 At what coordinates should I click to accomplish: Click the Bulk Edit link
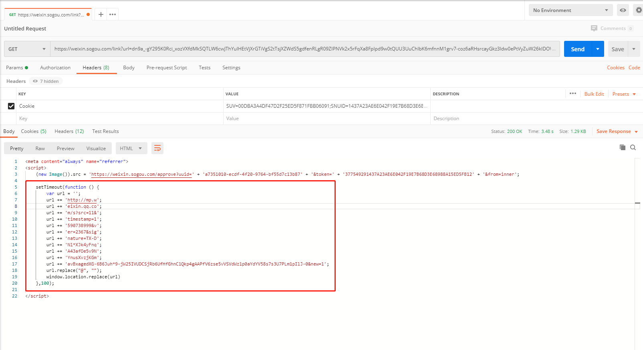594,94
